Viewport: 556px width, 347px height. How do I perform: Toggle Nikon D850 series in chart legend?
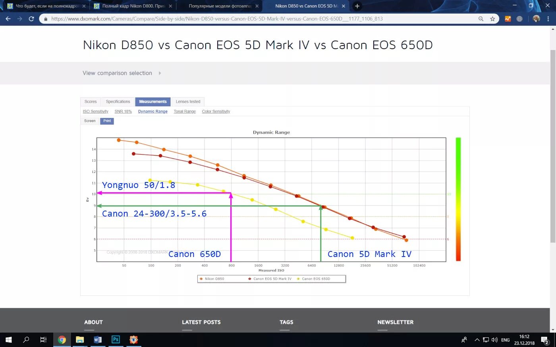212,279
